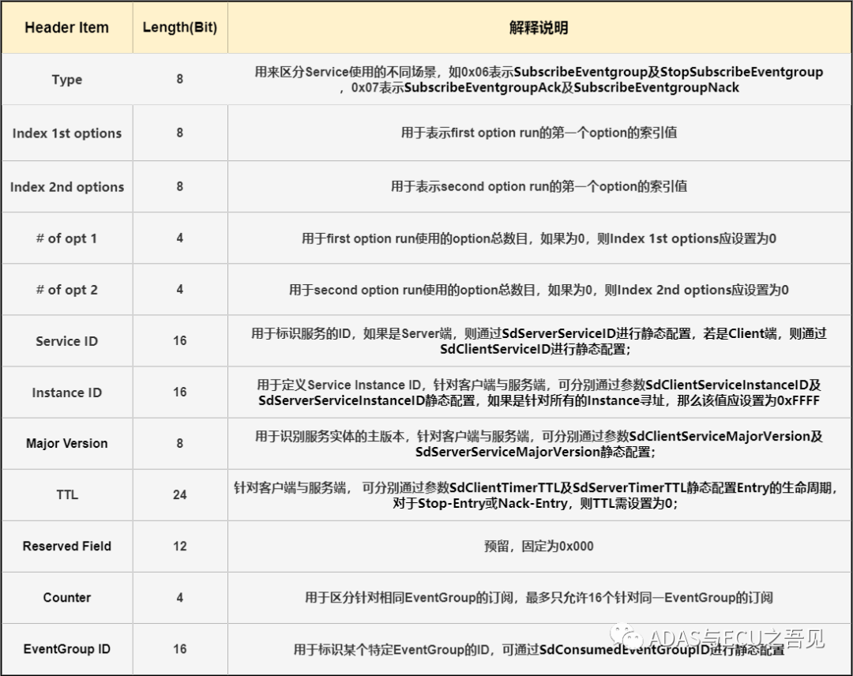The width and height of the screenshot is (853, 676).
Task: Click the TTL row name cell
Action: coord(66,495)
